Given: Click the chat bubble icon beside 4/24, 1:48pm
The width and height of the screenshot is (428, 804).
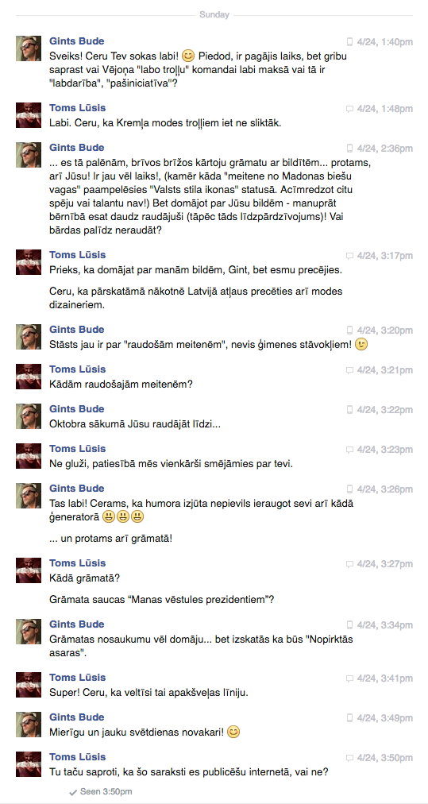Looking at the screenshot, I should (x=349, y=109).
